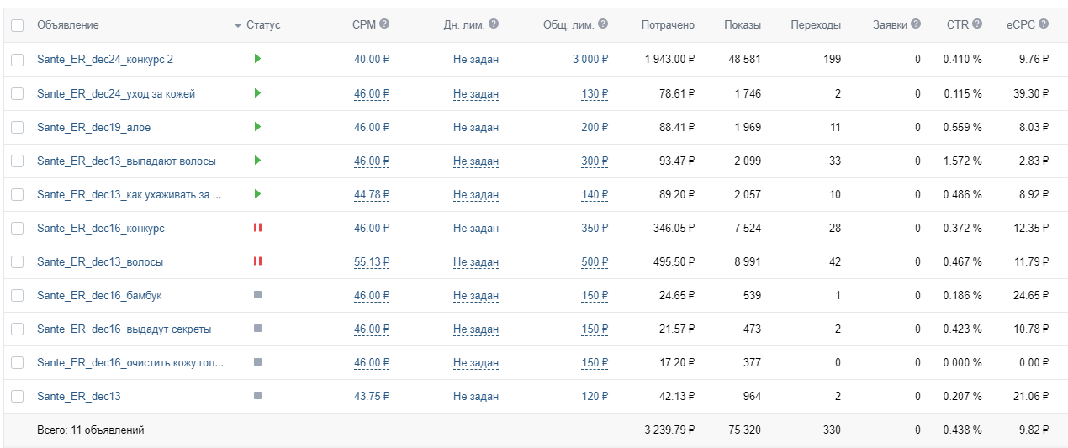
Task: Open the Sante_ER_dec13_выпадают волосы ad link
Action: click(x=126, y=161)
